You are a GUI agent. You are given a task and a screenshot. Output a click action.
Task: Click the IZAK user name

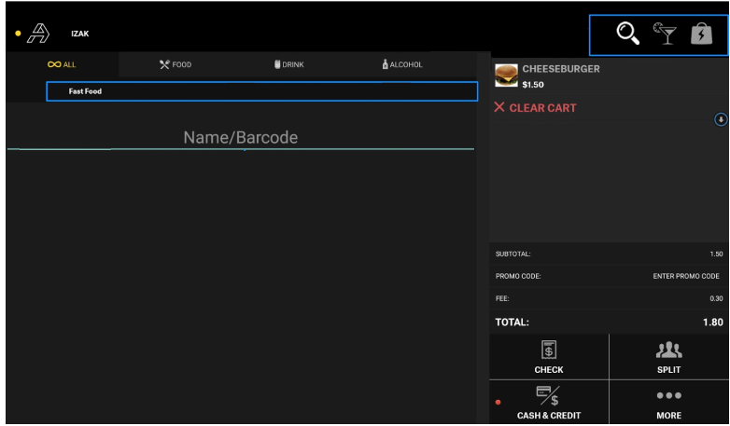[80, 35]
